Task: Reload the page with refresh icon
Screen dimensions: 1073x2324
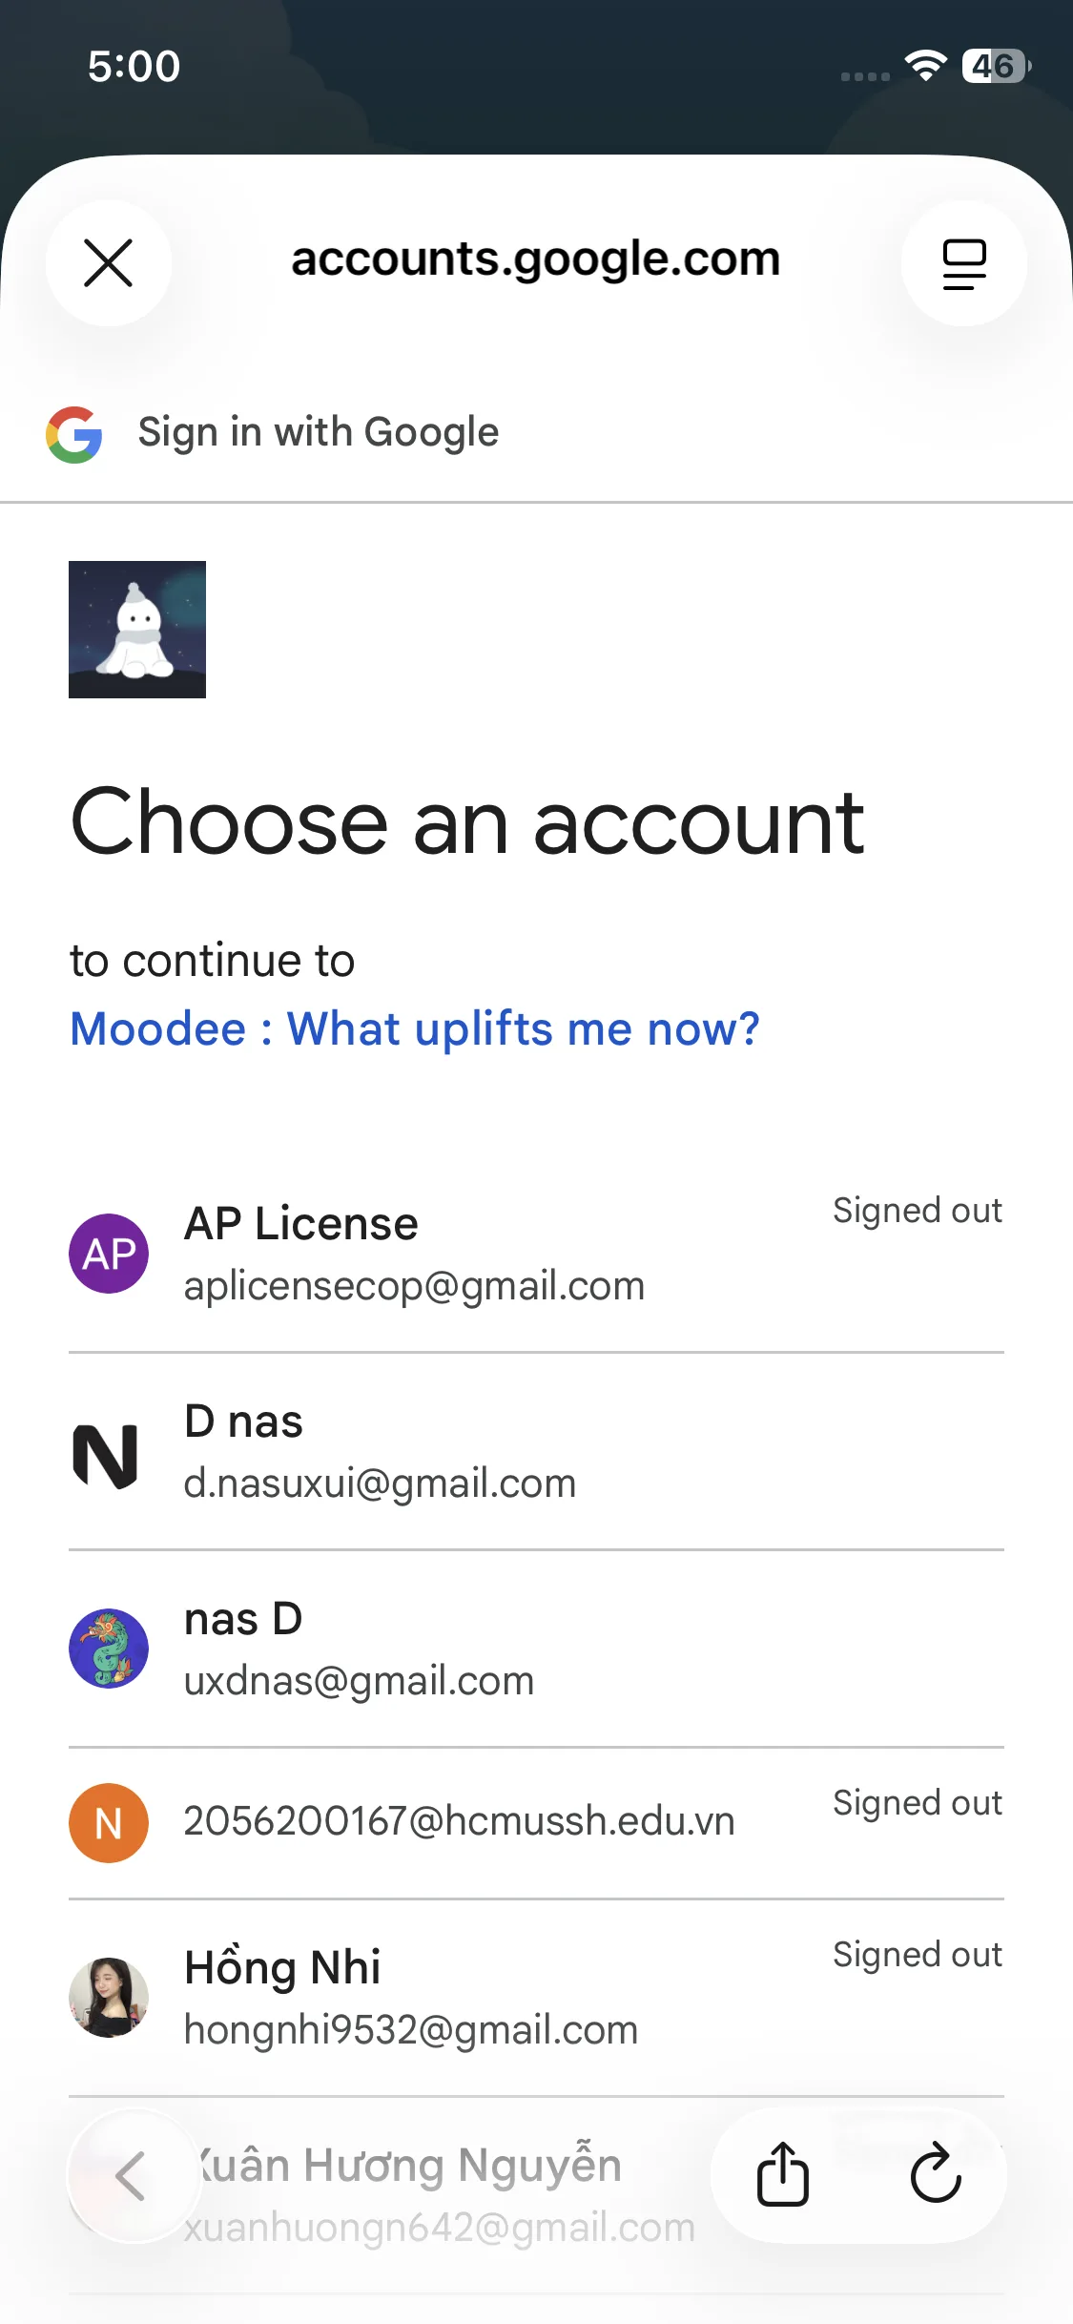Action: click(935, 2175)
